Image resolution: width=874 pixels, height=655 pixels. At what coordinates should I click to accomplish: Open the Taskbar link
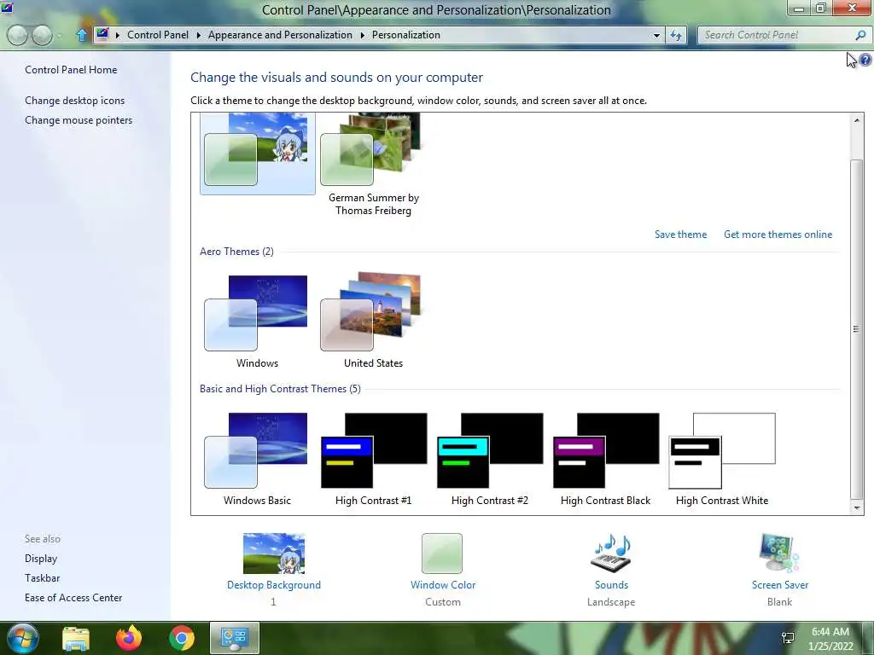(x=42, y=577)
